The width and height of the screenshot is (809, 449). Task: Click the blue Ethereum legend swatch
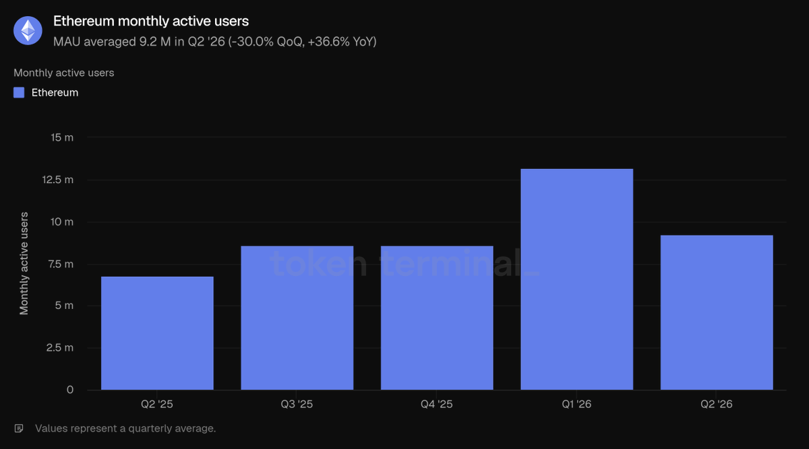pos(19,93)
